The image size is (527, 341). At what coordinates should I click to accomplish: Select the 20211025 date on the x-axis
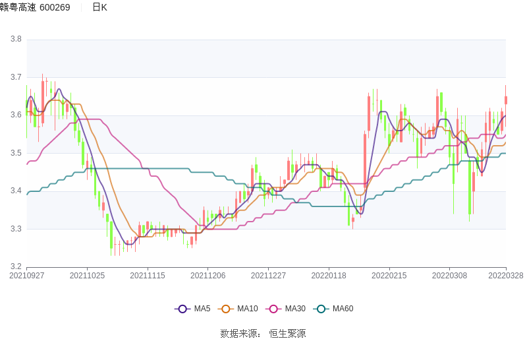point(87,276)
